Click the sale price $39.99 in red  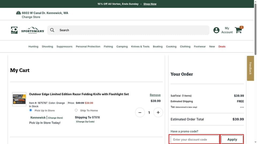(x=89, y=103)
